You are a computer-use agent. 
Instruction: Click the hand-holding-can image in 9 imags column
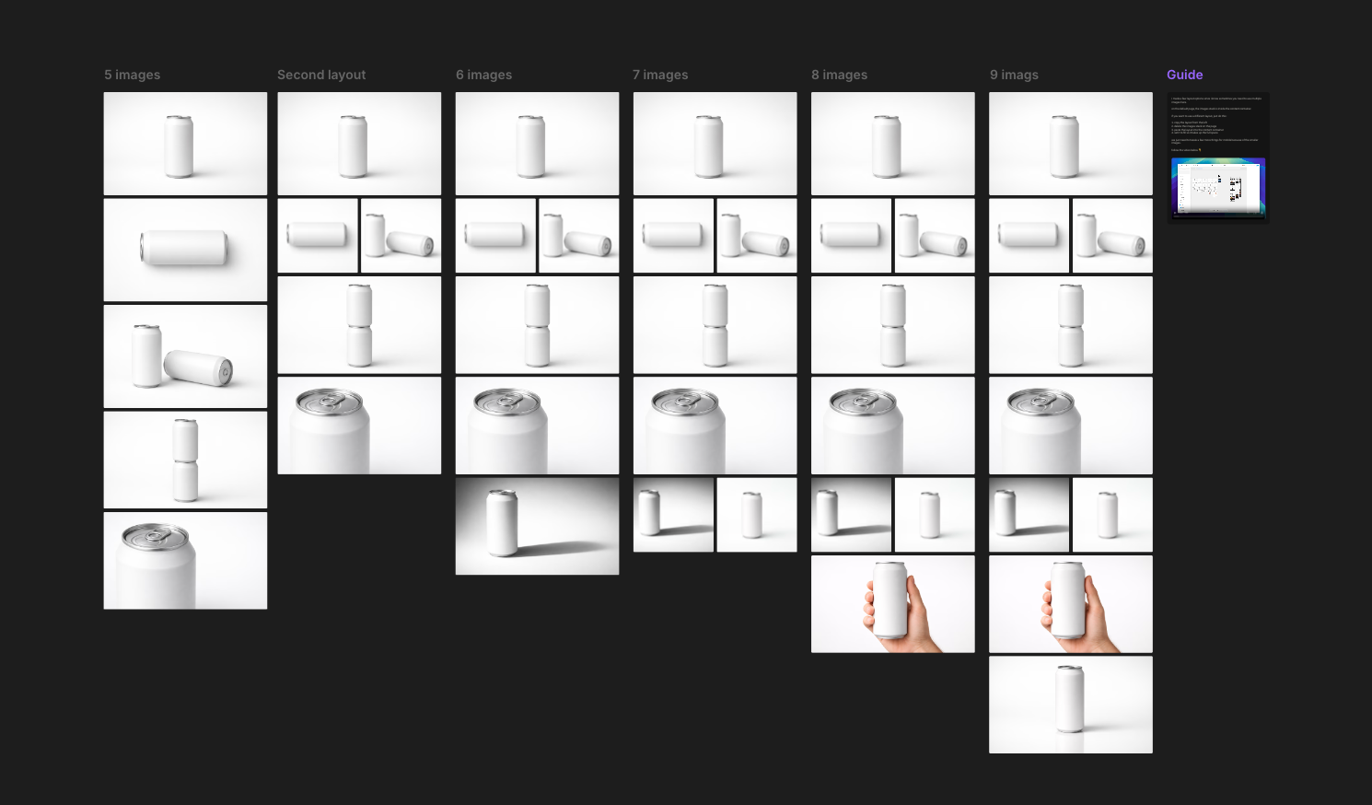pos(1070,604)
